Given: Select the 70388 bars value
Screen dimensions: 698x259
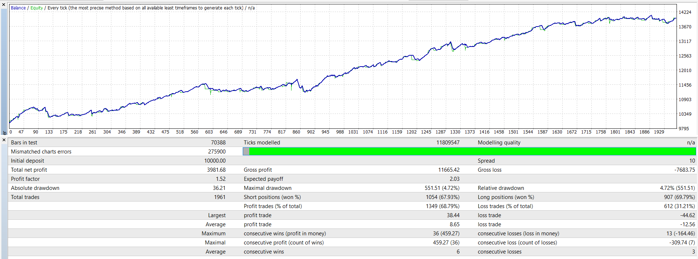Looking at the screenshot, I should coord(218,143).
